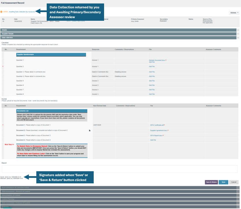This screenshot has height=209, width=241.
Task: Add File for Document 4
Action: tap(153, 140)
